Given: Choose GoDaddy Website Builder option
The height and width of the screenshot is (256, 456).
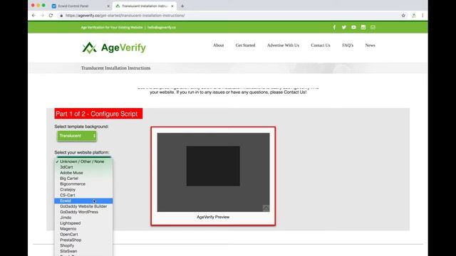Looking at the screenshot, I should click(83, 206).
